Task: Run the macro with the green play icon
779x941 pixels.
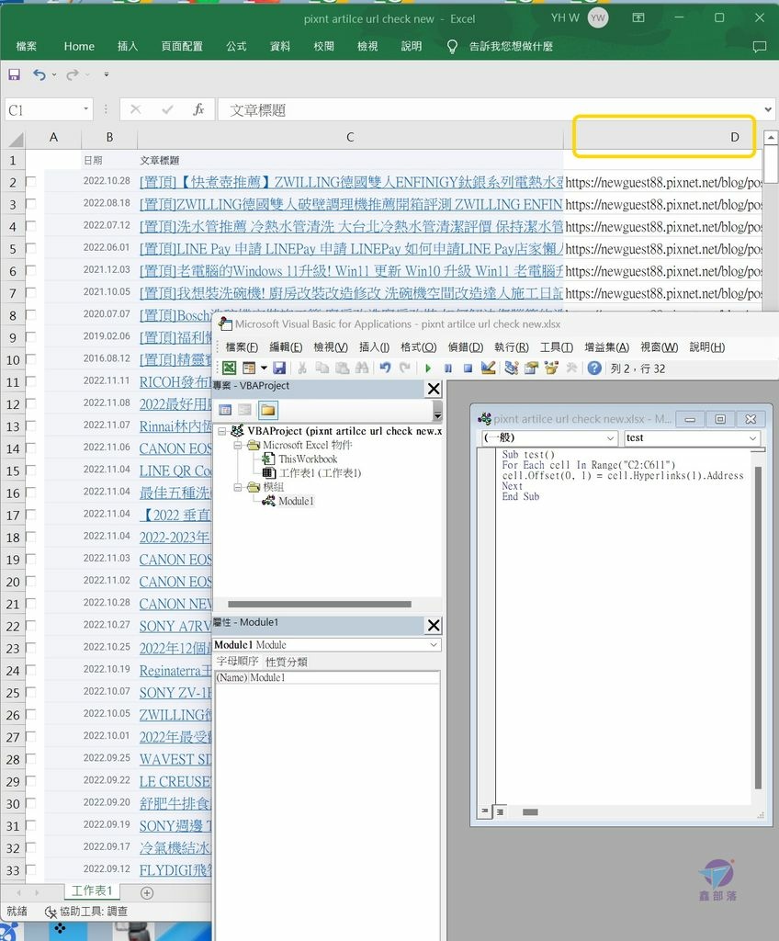Action: 428,368
